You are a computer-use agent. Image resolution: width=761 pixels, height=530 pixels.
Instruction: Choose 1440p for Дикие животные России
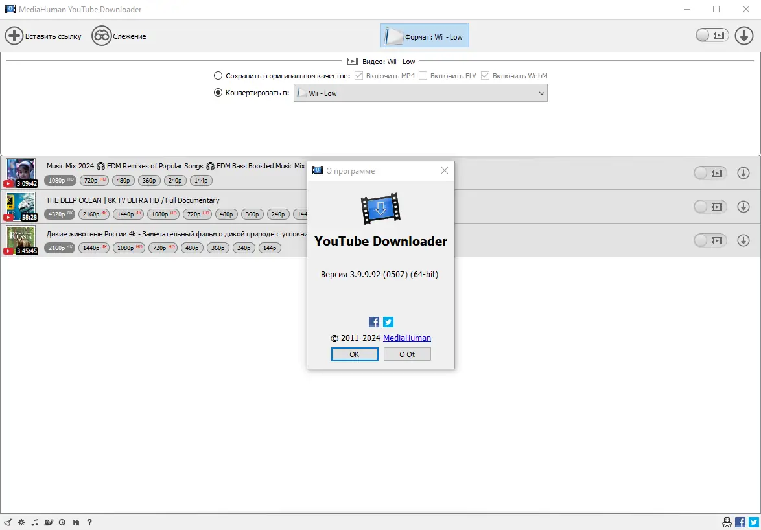pos(94,248)
